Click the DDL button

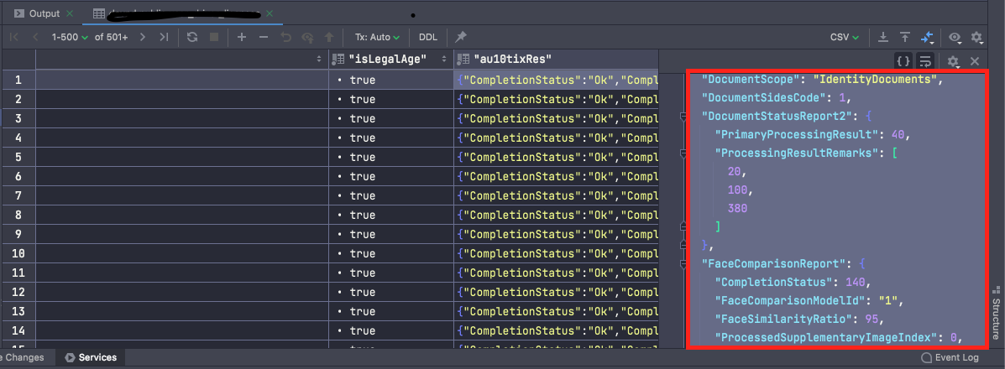click(x=428, y=37)
